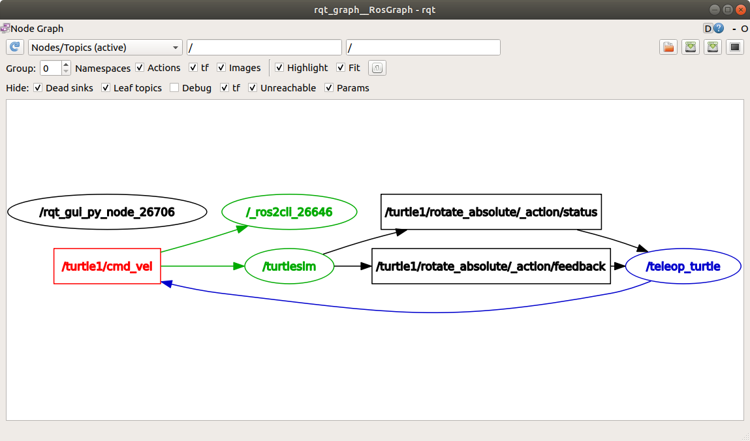Click the /teleop_turtle node ellipse
Image resolution: width=750 pixels, height=441 pixels.
683,266
